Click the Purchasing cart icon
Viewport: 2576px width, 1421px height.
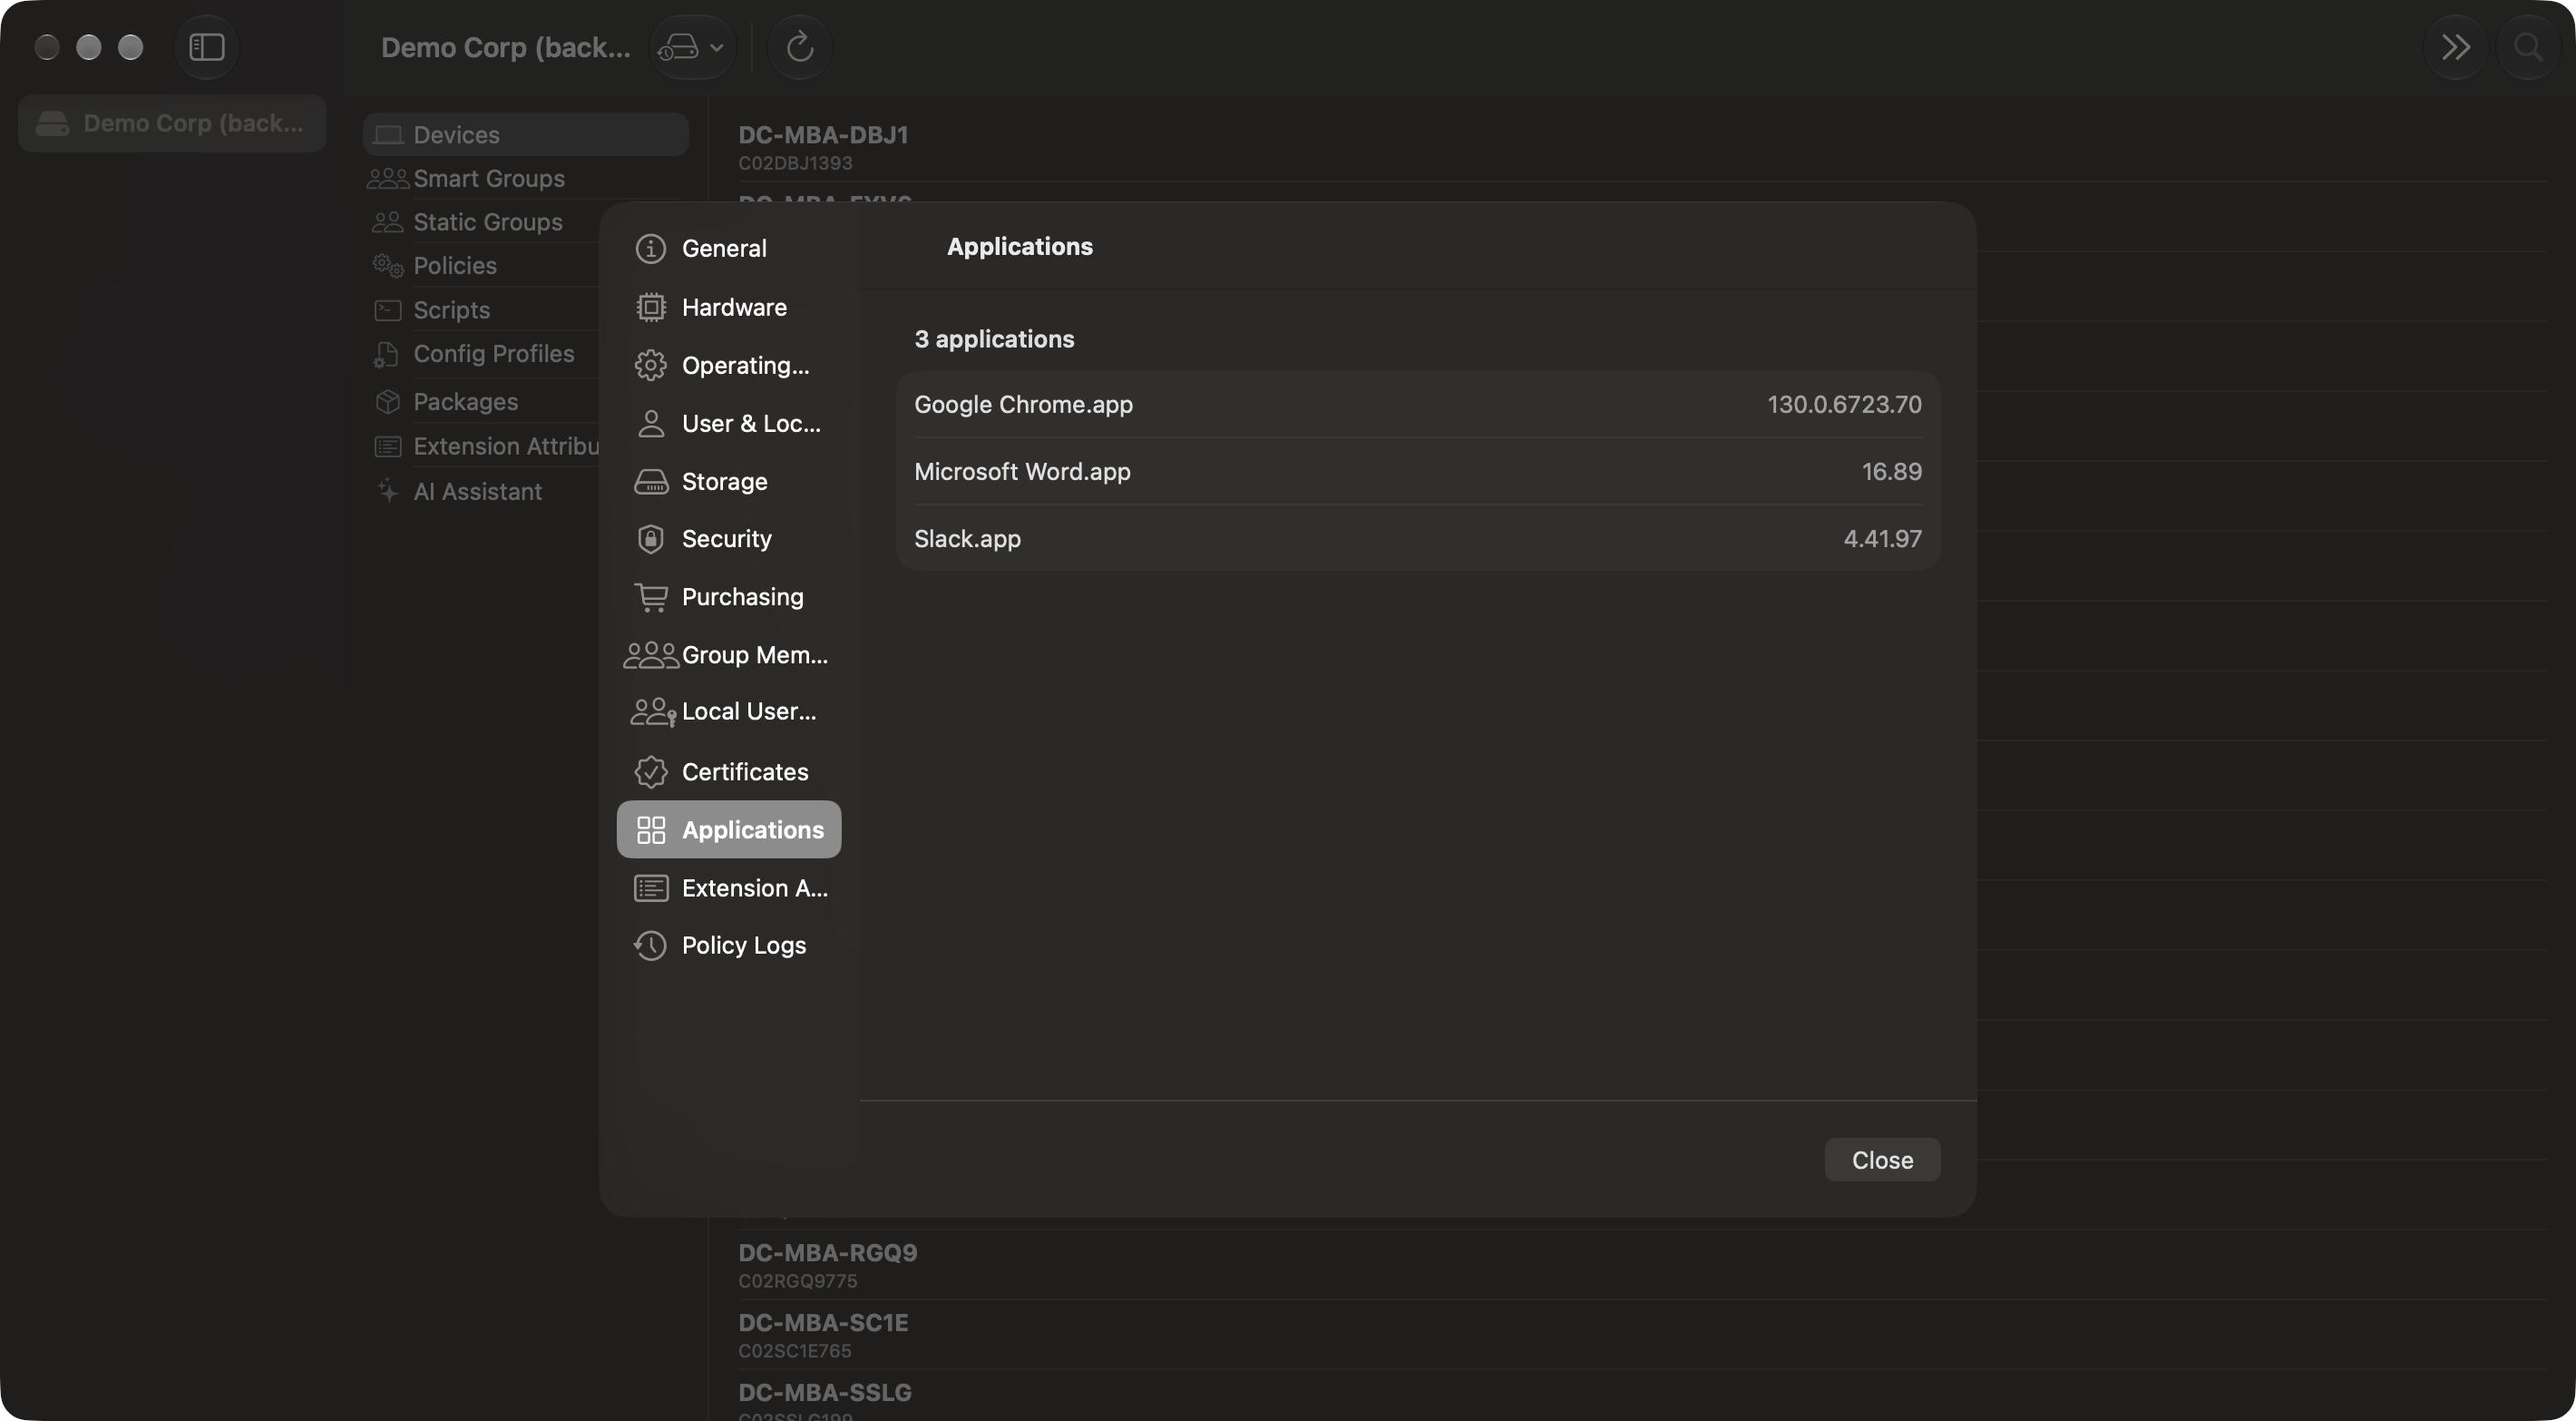click(x=650, y=596)
